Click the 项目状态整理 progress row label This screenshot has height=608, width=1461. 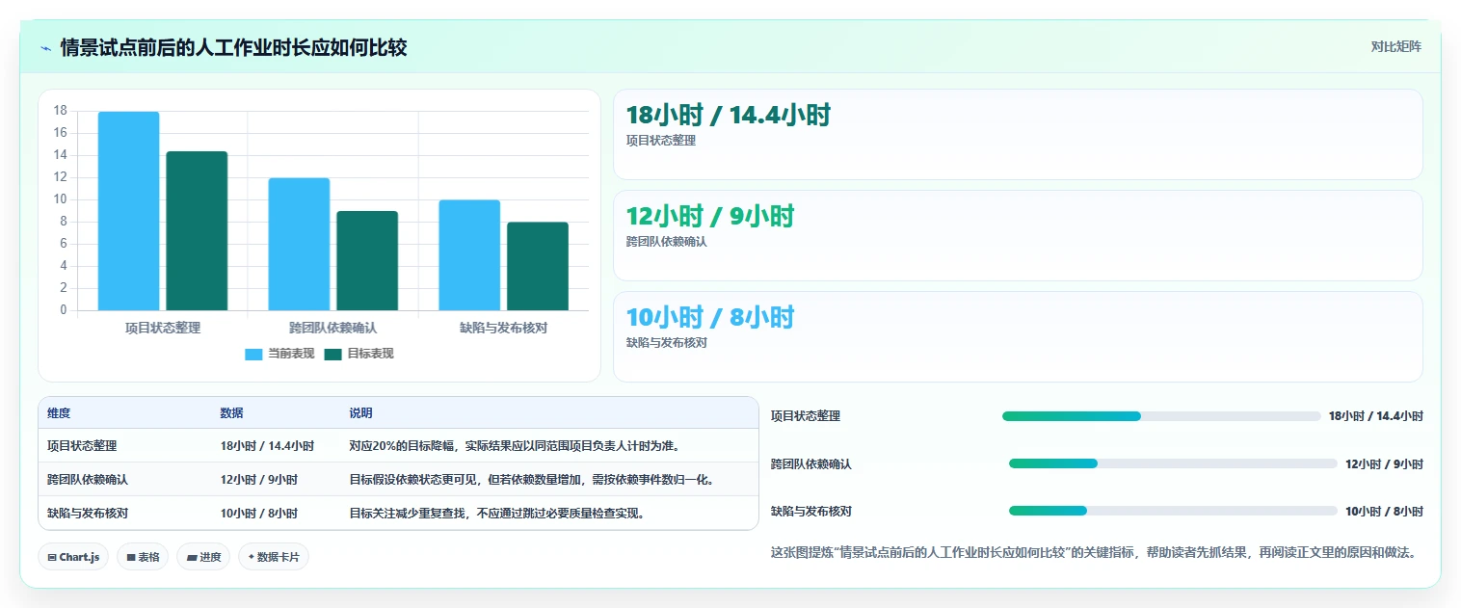[x=806, y=416]
